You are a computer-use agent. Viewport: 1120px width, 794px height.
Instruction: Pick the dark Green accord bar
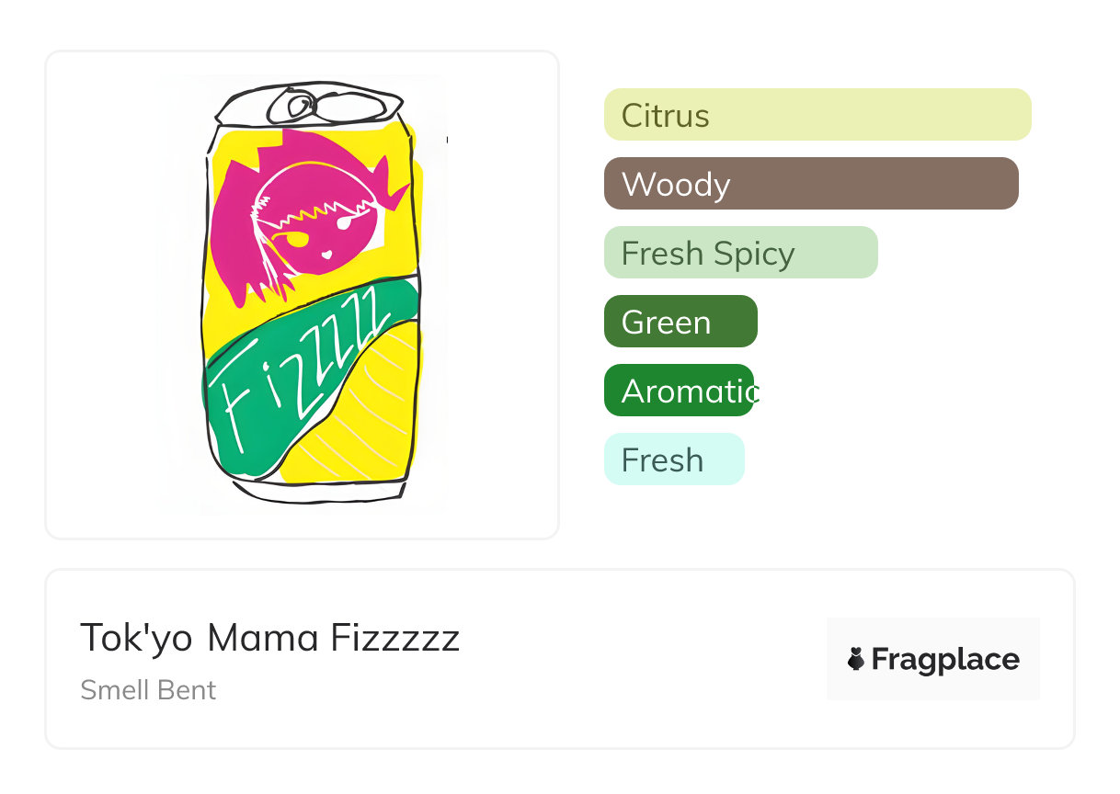coord(680,322)
